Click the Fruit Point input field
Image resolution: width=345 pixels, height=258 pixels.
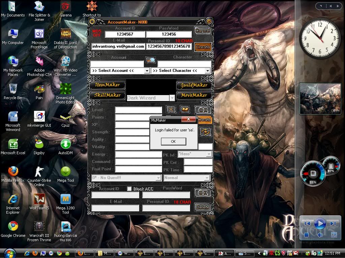(x=138, y=169)
